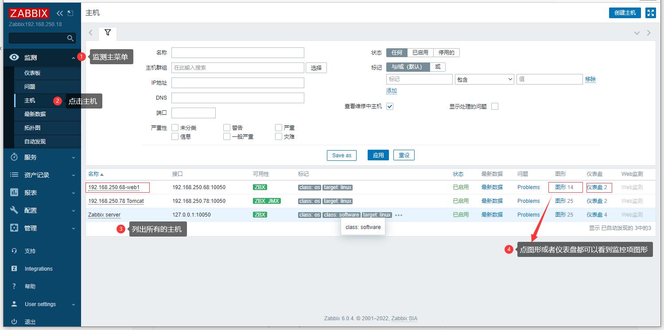The width and height of the screenshot is (664, 330).
Task: Collapse the 监测 menu section
Action: [x=74, y=58]
